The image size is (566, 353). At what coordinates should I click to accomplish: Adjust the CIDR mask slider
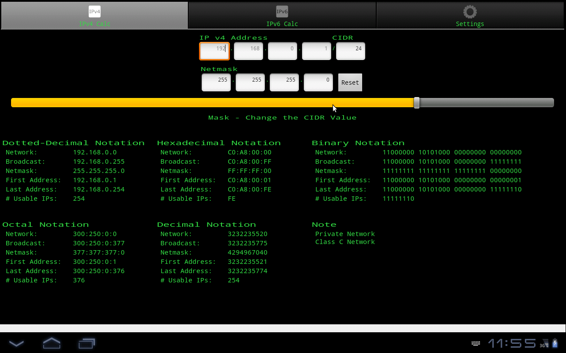(416, 102)
